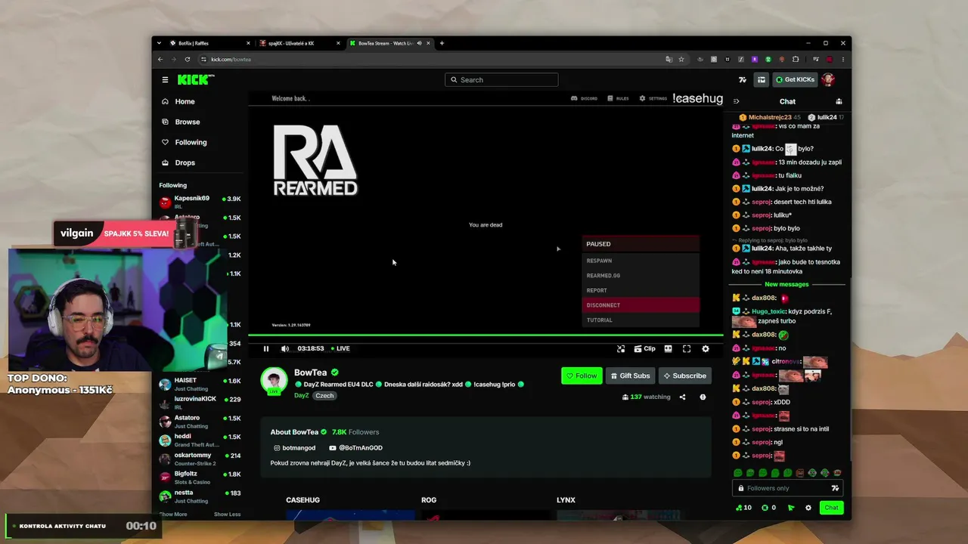Share the BowTea stream
Screen dimensions: 968x544
pyautogui.click(x=682, y=397)
